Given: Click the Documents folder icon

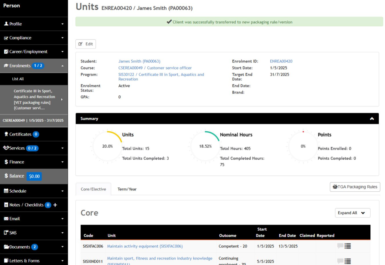Looking at the screenshot, I should tap(6, 247).
